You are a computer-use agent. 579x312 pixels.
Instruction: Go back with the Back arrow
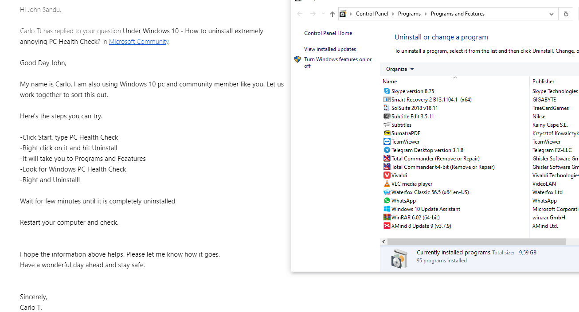click(x=300, y=14)
